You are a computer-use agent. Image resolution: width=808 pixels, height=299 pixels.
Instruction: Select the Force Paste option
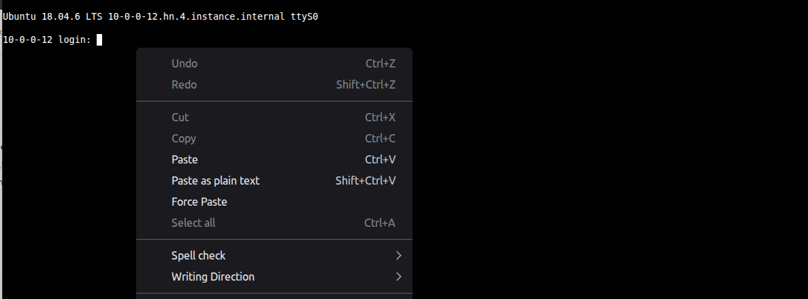click(x=199, y=202)
